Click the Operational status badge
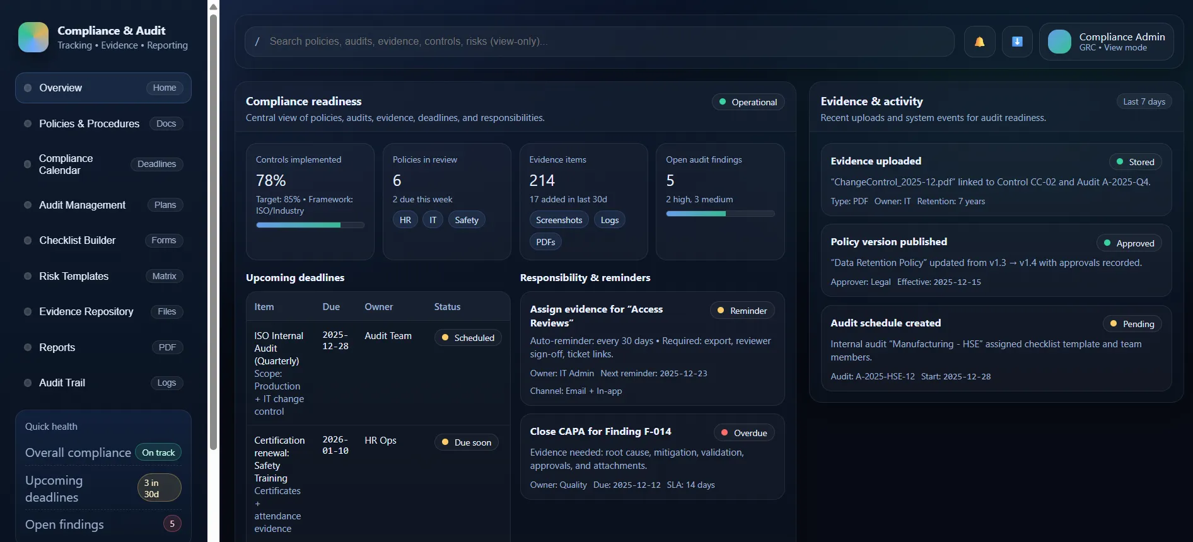 (748, 102)
